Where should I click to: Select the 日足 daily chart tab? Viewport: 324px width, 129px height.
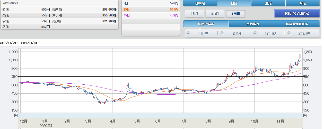234,3
